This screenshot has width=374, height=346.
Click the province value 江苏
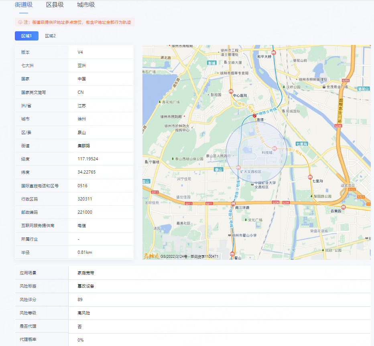(x=81, y=106)
